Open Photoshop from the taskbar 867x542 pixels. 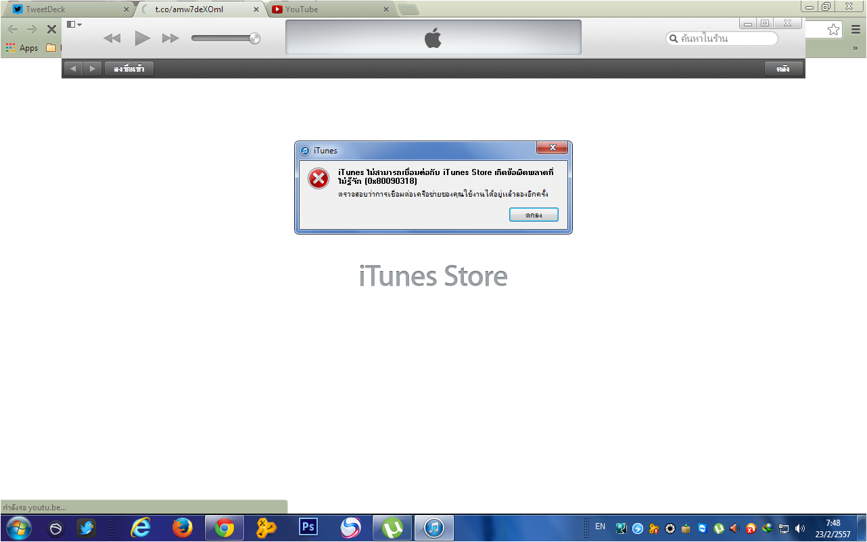pos(308,528)
